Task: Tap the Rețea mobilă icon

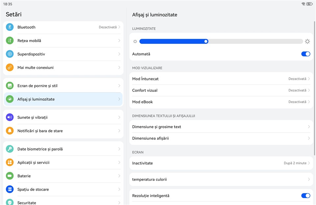Action: 10,41
